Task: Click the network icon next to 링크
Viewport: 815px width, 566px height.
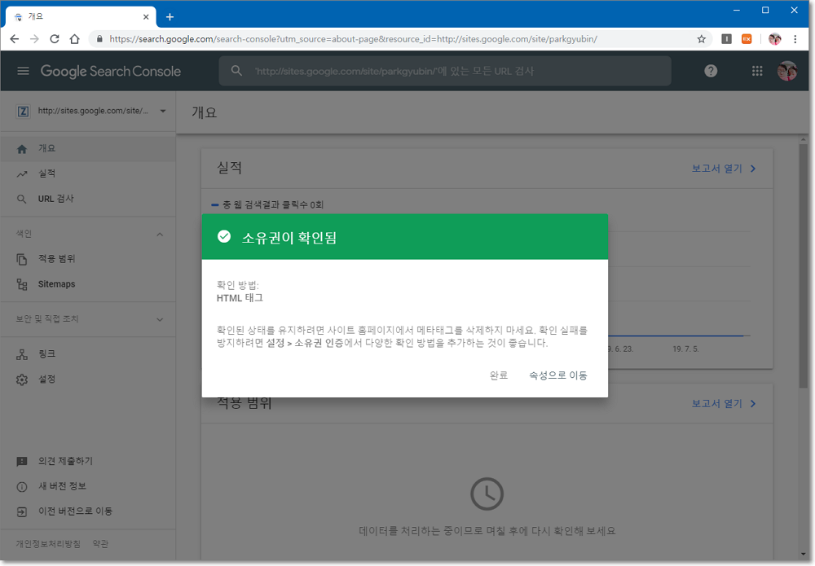Action: 22,354
